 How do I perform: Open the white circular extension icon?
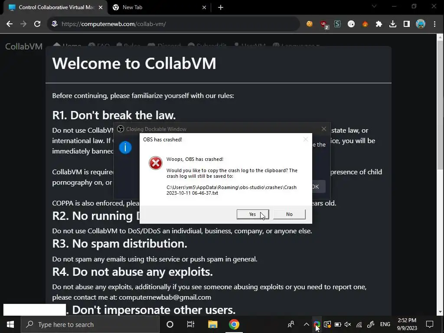click(351, 24)
